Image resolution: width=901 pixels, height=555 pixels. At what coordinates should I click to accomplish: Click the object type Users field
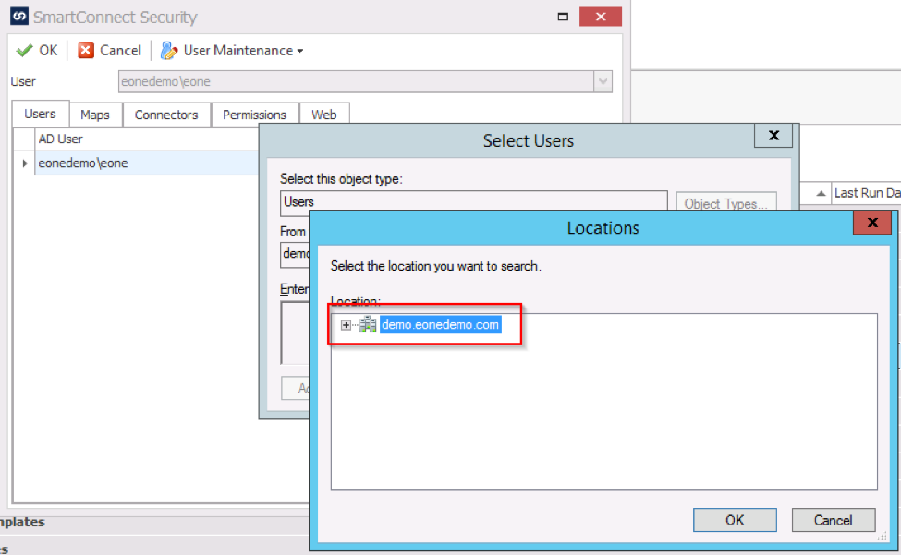473,202
